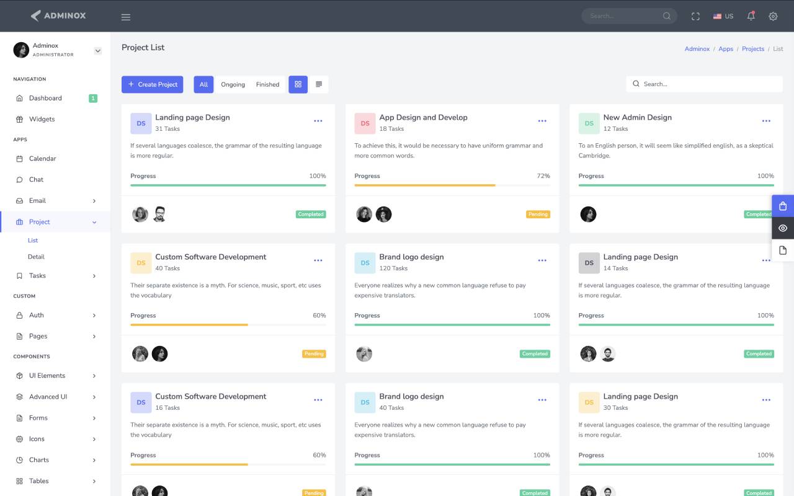The image size is (794, 496).
Task: Open Dashboard in the sidebar
Action: coord(55,98)
